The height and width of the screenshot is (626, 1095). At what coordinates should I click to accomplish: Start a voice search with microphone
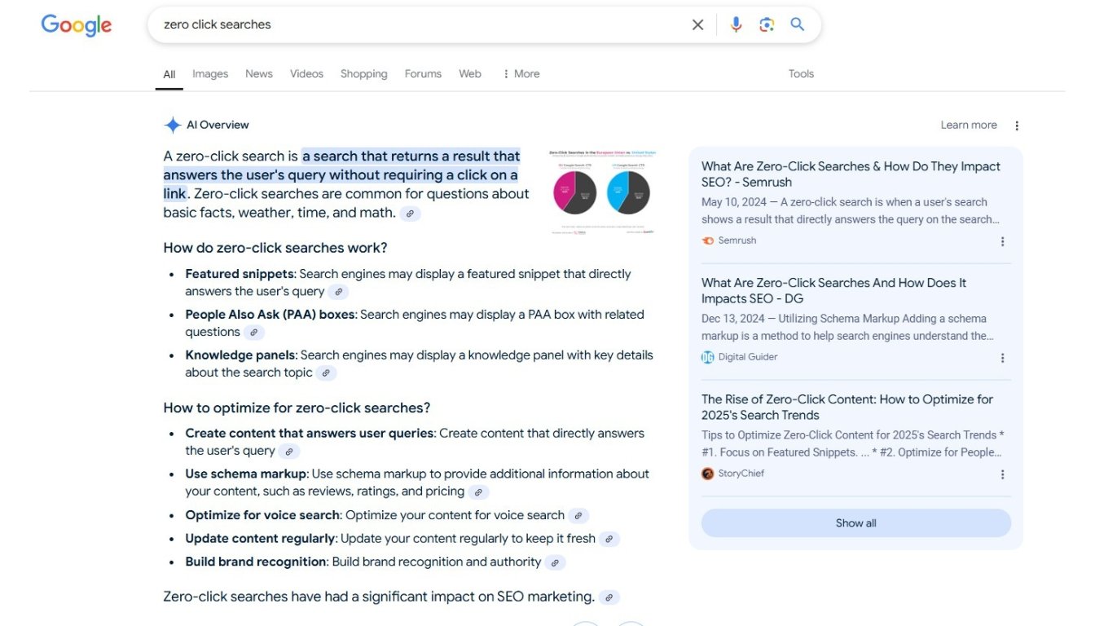pyautogui.click(x=736, y=24)
